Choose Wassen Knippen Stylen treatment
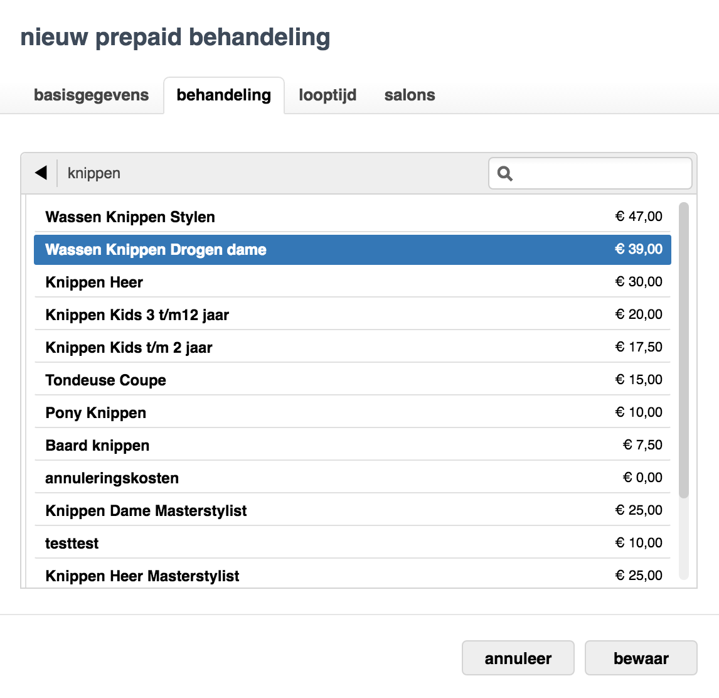This screenshot has width=719, height=698. click(352, 217)
